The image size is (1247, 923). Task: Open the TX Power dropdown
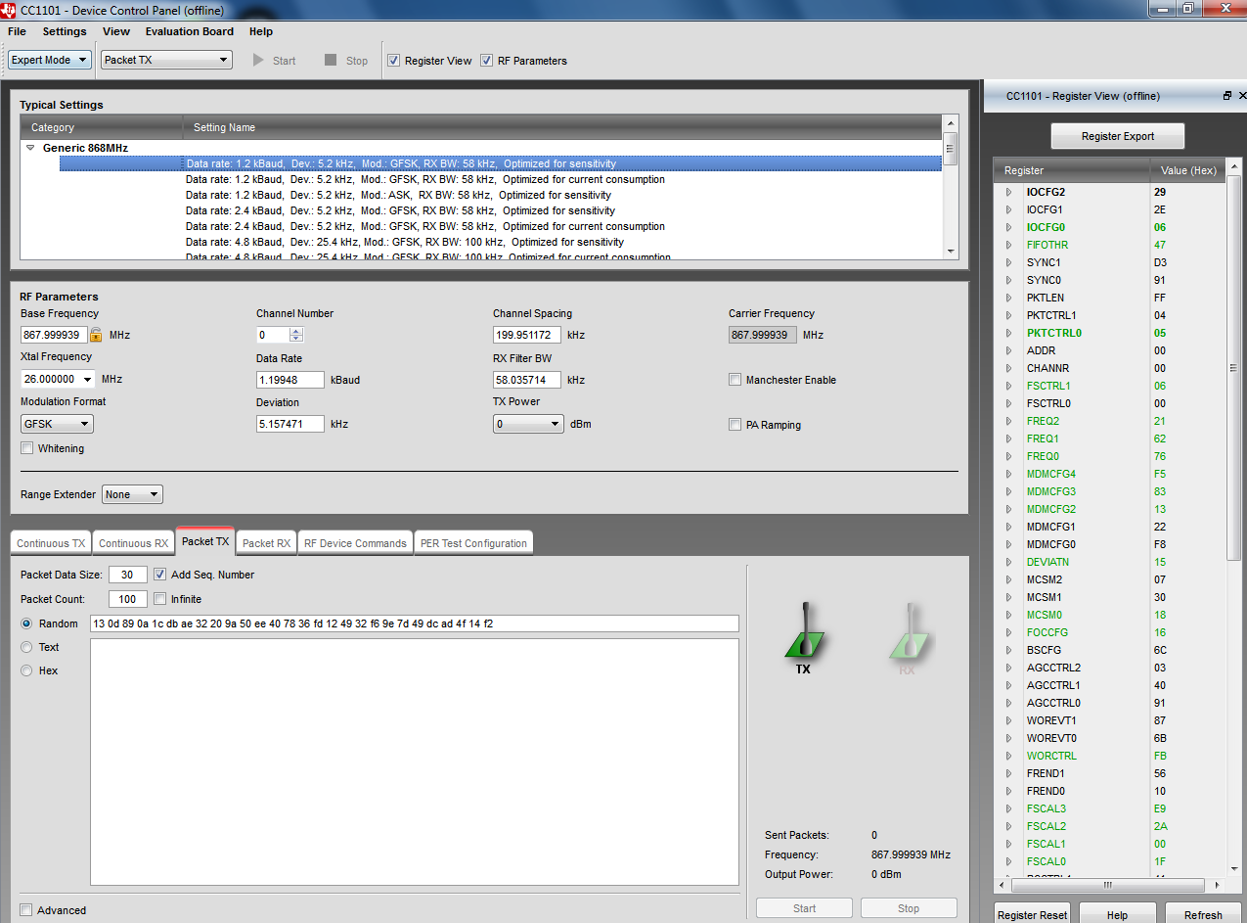[528, 424]
